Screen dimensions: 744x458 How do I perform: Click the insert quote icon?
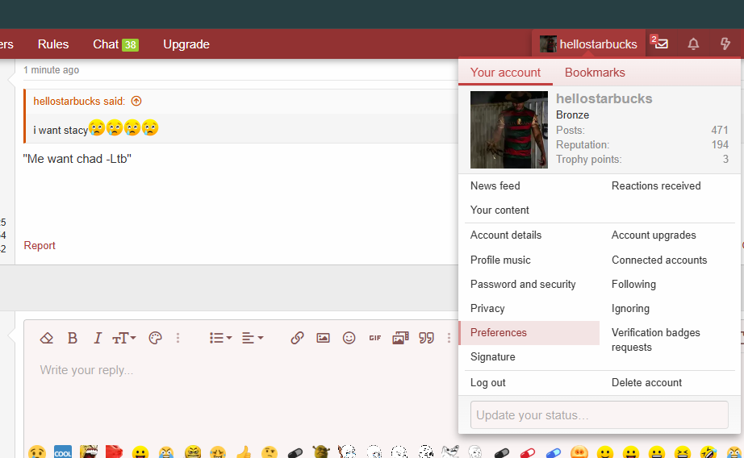point(427,338)
